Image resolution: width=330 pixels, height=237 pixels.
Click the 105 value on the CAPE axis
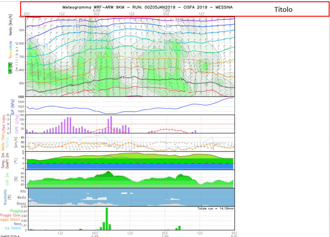click(x=22, y=119)
